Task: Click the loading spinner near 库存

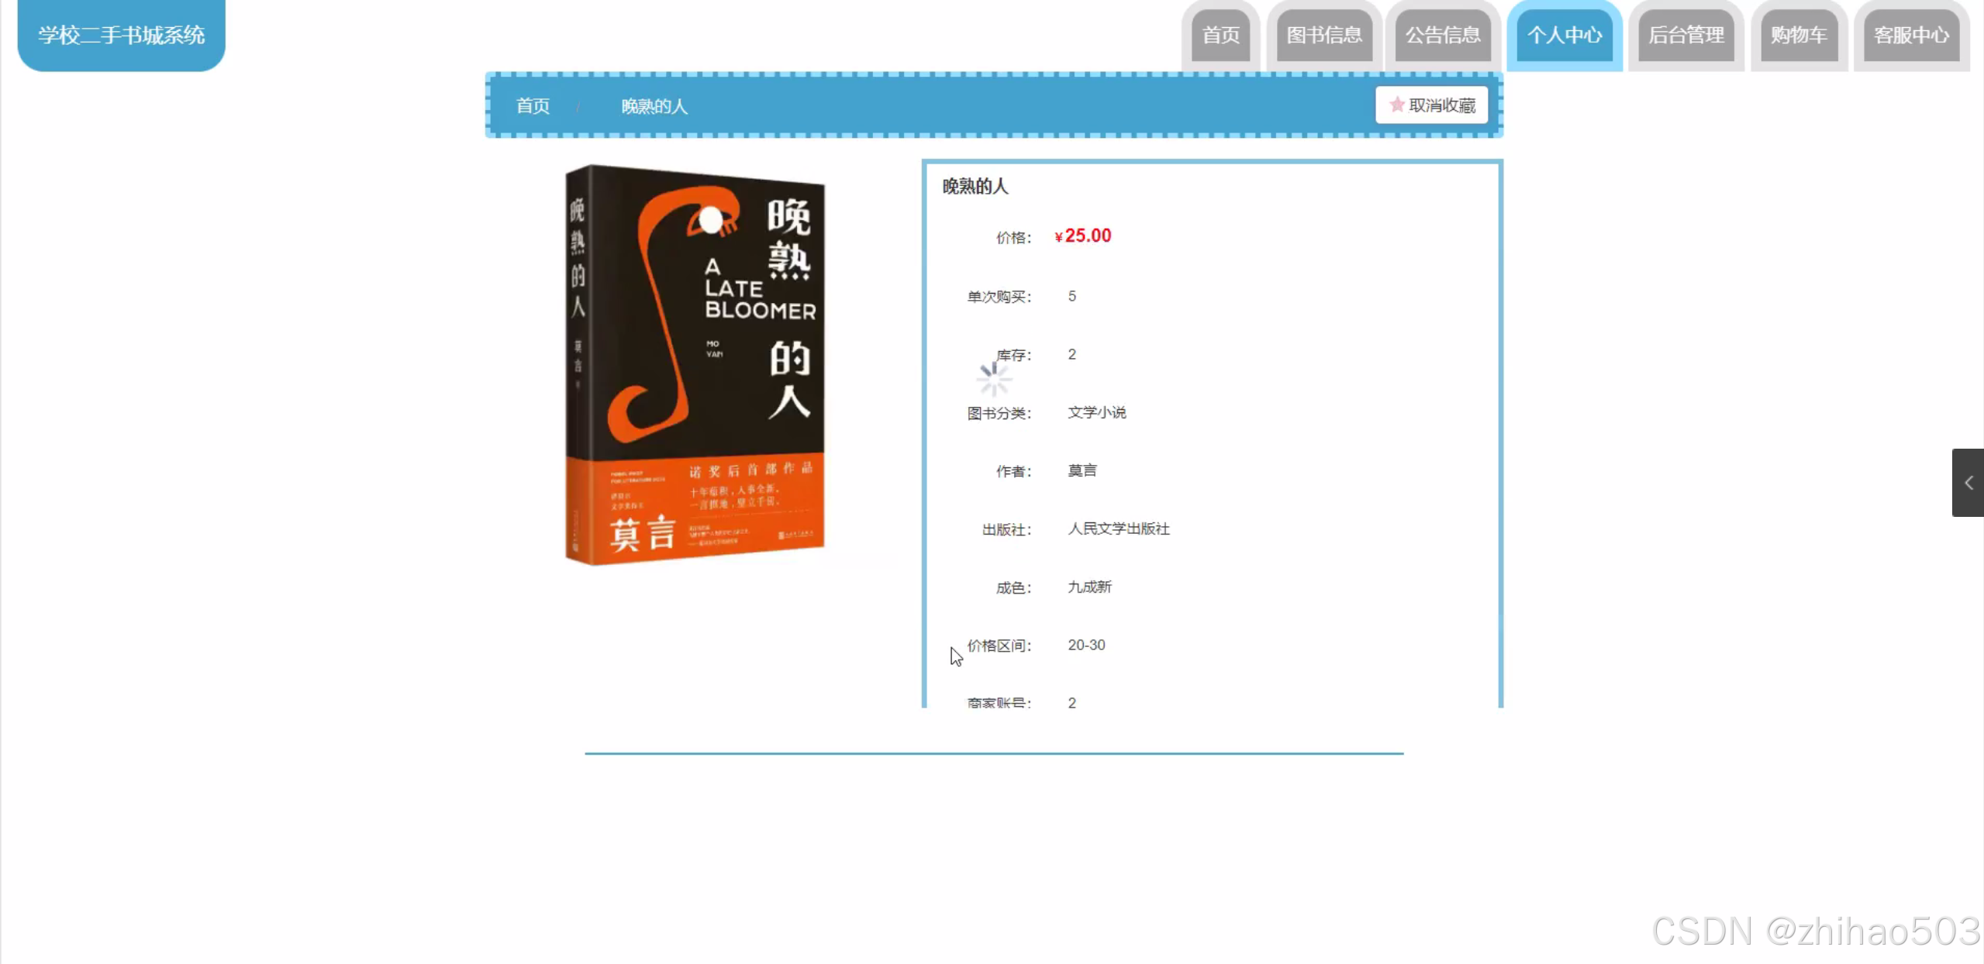Action: (992, 379)
